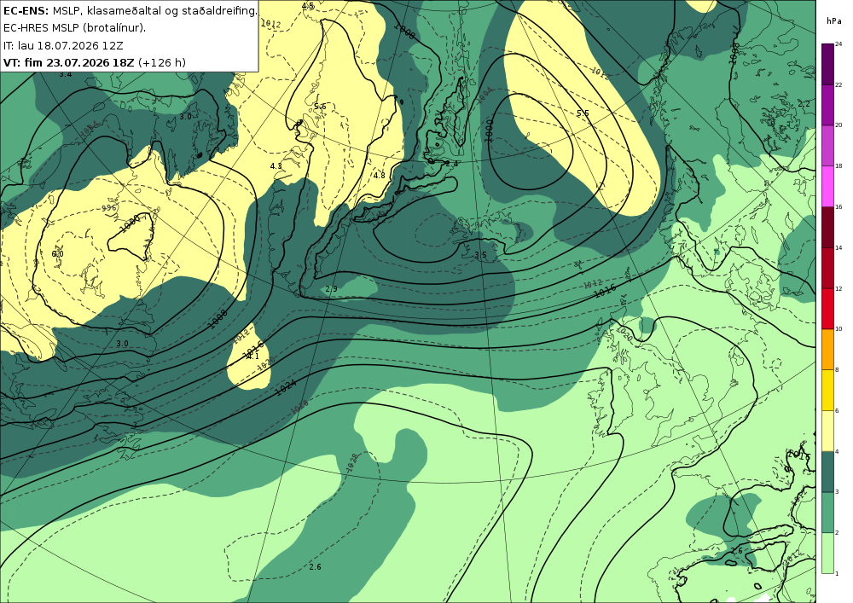This screenshot has height=603, width=853.
Task: Click the '4.1' spread value on the map
Action: coord(253,357)
